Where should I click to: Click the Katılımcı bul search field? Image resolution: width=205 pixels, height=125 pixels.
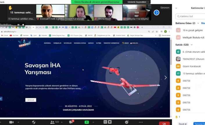[x=190, y=16]
